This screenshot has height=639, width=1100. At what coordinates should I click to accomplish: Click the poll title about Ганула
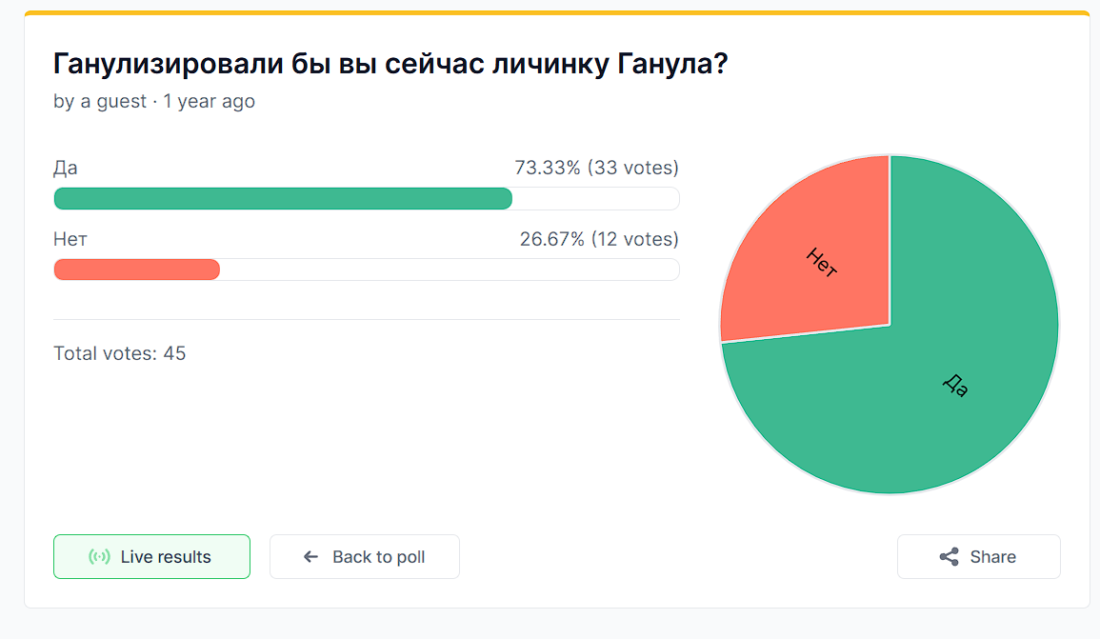390,64
